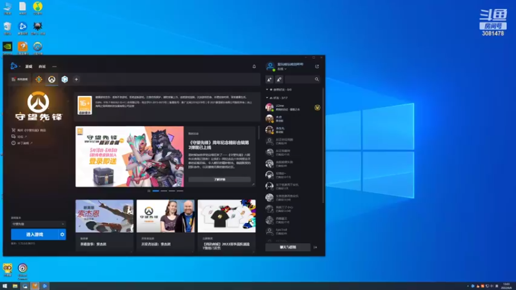Click the notification bell icon
The width and height of the screenshot is (516, 290).
click(x=254, y=66)
